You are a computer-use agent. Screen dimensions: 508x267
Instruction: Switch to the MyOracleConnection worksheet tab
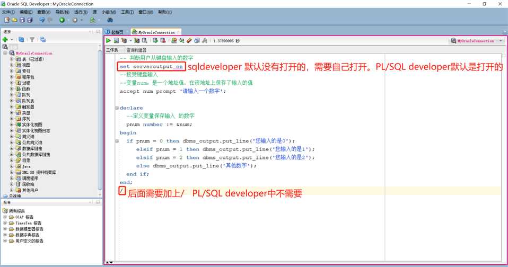click(x=156, y=32)
